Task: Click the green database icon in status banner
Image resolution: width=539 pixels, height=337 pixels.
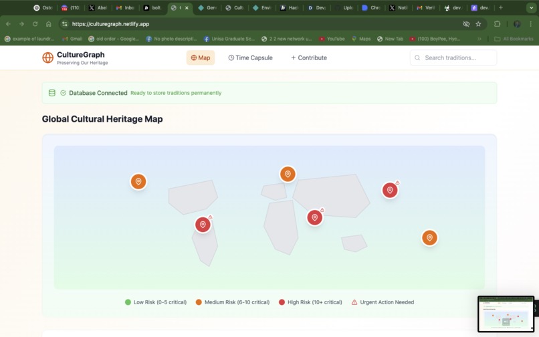Action: (x=52, y=93)
